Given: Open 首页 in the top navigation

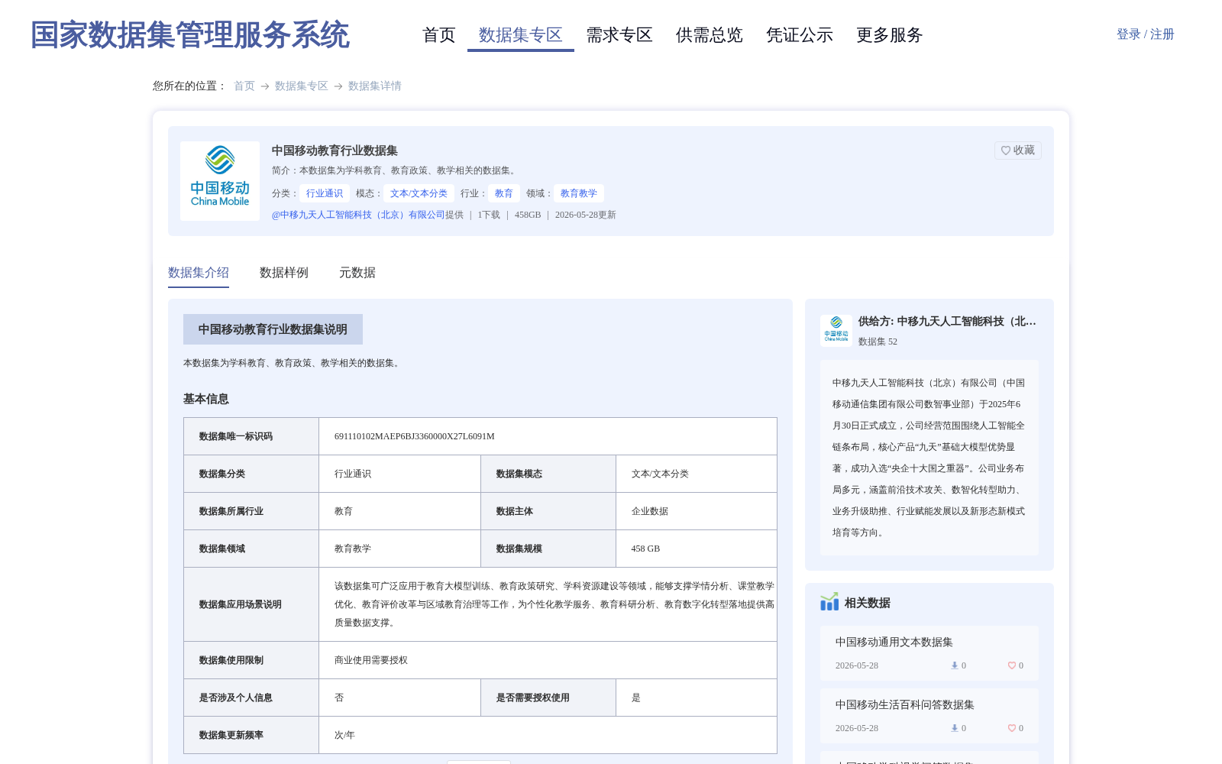Looking at the screenshot, I should (x=439, y=35).
